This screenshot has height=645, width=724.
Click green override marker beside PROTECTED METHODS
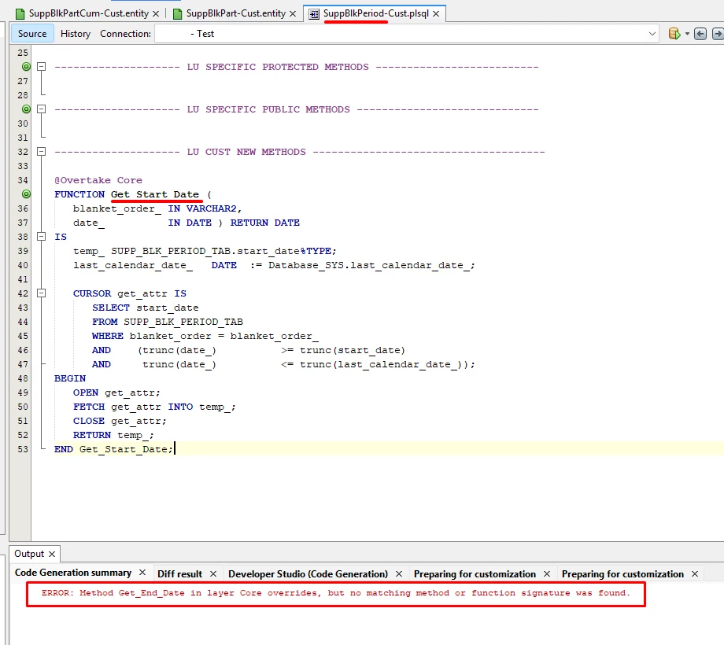click(26, 67)
